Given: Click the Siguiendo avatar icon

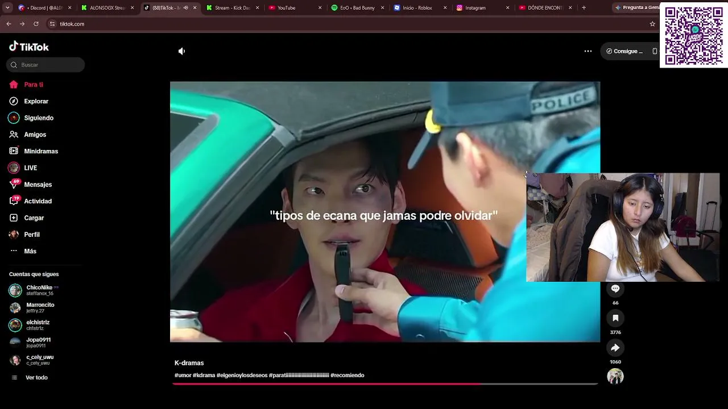Looking at the screenshot, I should point(14,118).
